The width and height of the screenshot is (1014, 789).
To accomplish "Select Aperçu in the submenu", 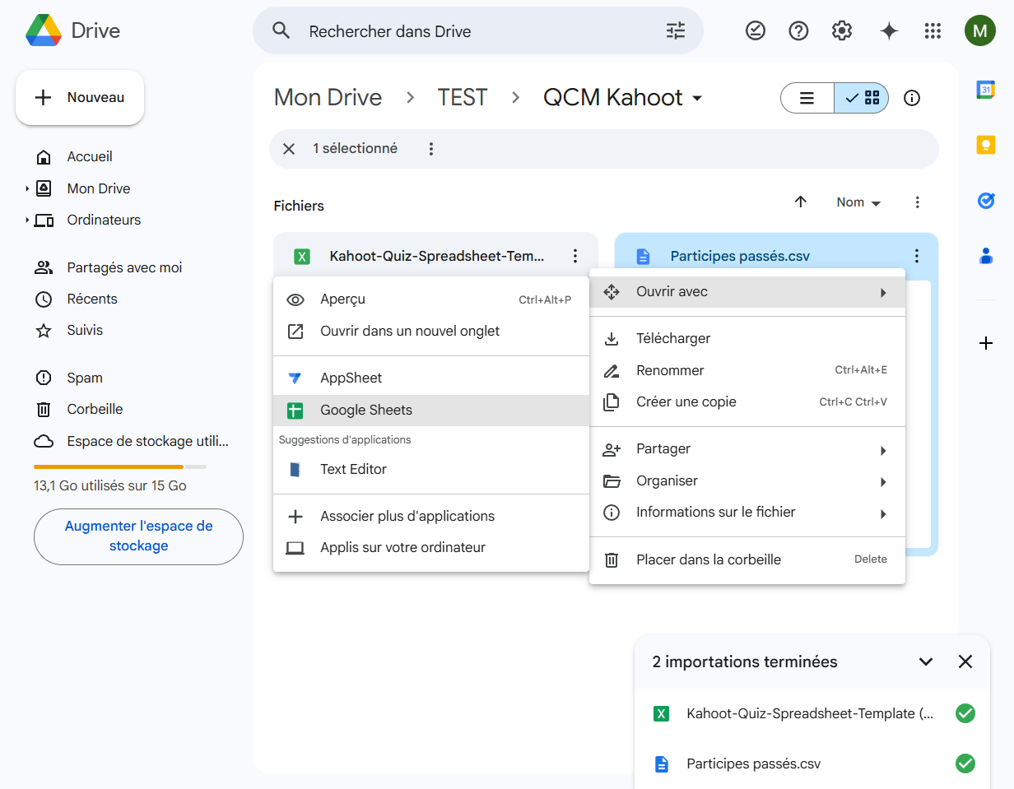I will (x=431, y=299).
